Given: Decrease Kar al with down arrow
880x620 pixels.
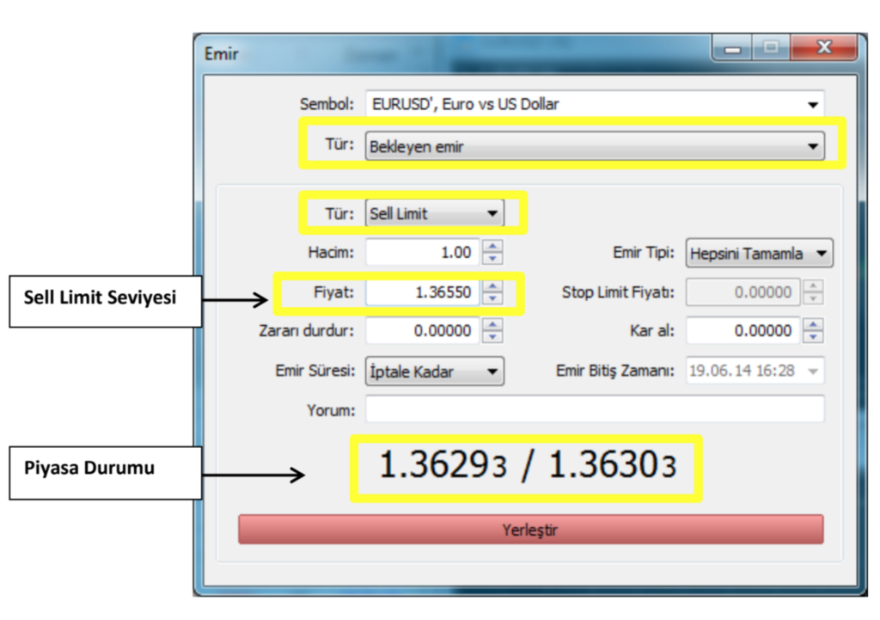Looking at the screenshot, I should (x=813, y=337).
